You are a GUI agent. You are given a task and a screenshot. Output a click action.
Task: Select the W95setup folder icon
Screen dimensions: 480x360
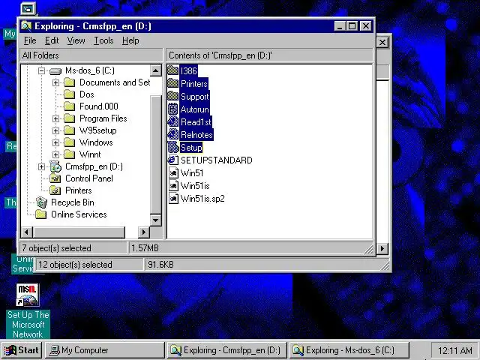[x=70, y=130]
